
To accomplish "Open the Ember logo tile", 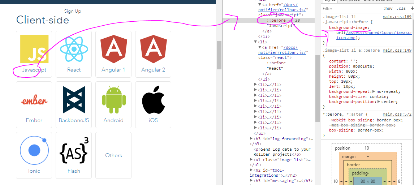I will (34, 100).
